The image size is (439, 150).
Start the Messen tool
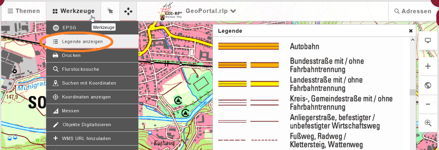[x=92, y=111]
